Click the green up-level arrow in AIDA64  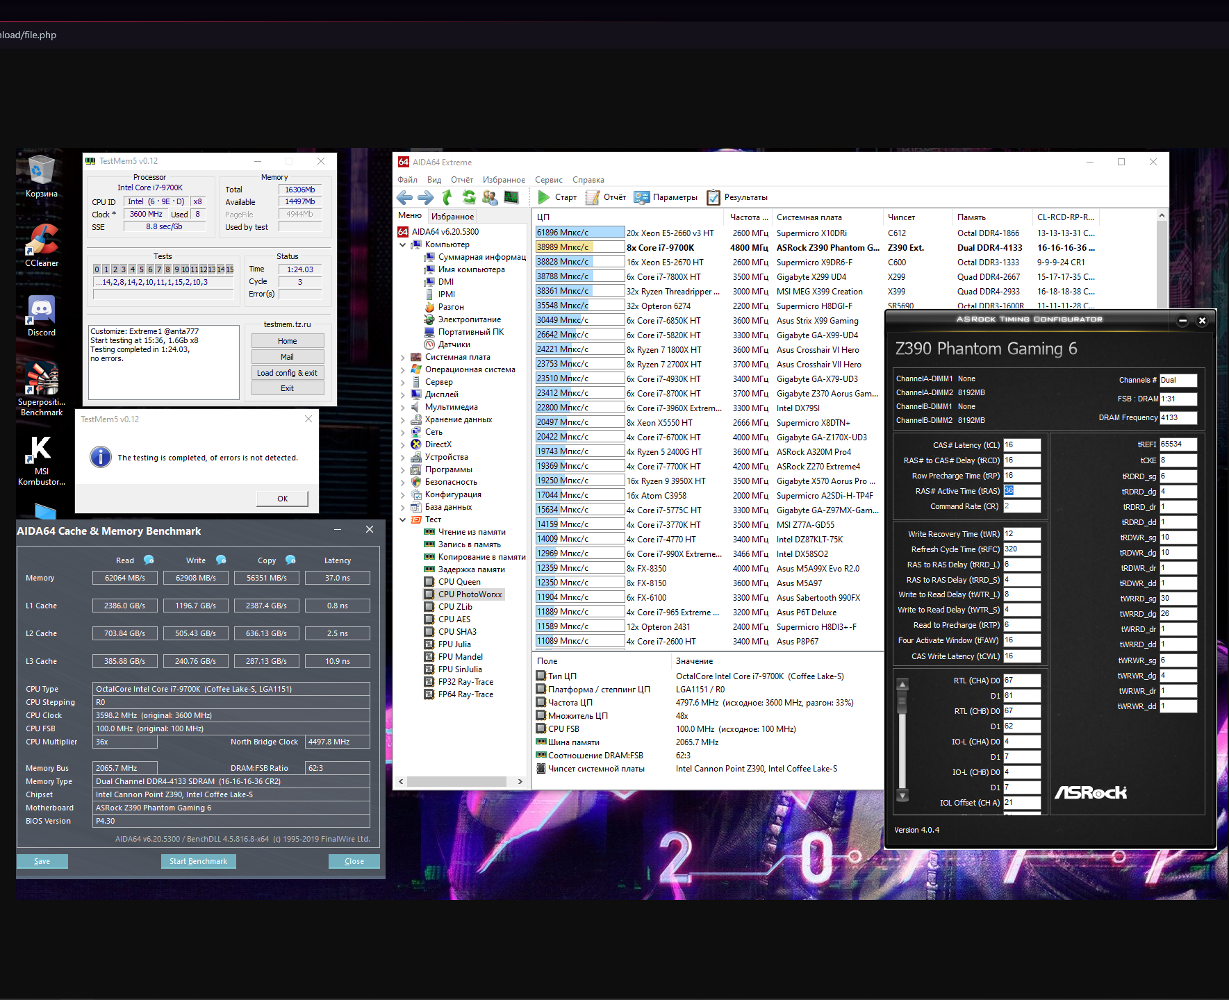click(447, 198)
